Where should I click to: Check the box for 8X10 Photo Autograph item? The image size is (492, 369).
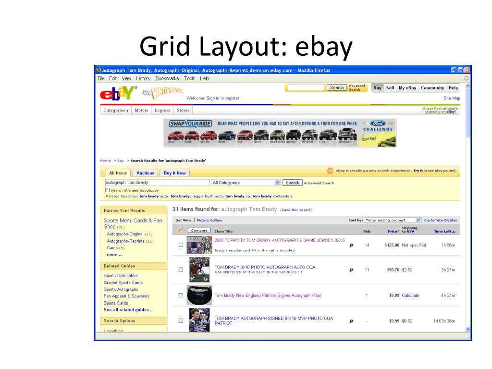(181, 270)
